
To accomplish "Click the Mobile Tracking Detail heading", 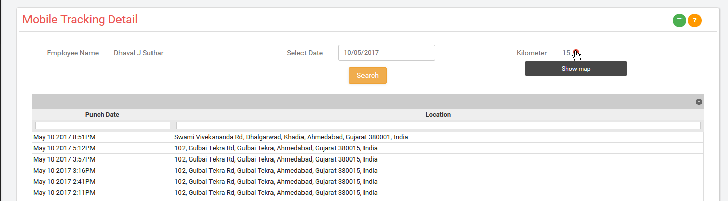I will [80, 20].
